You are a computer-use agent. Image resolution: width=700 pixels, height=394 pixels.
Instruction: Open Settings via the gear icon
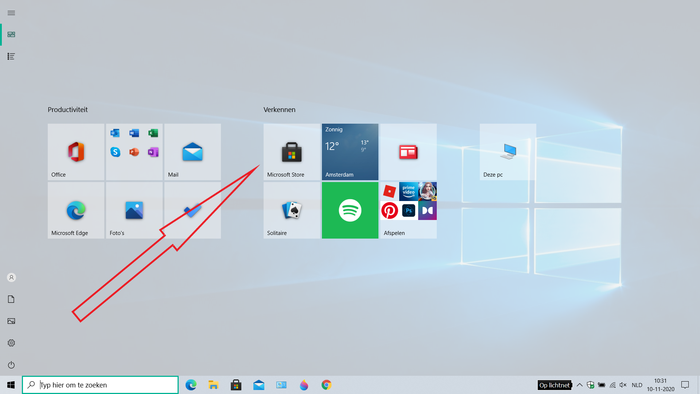[11, 343]
